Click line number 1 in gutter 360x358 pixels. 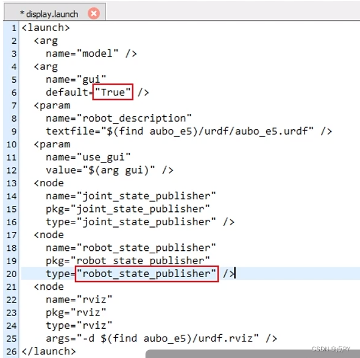[14, 28]
